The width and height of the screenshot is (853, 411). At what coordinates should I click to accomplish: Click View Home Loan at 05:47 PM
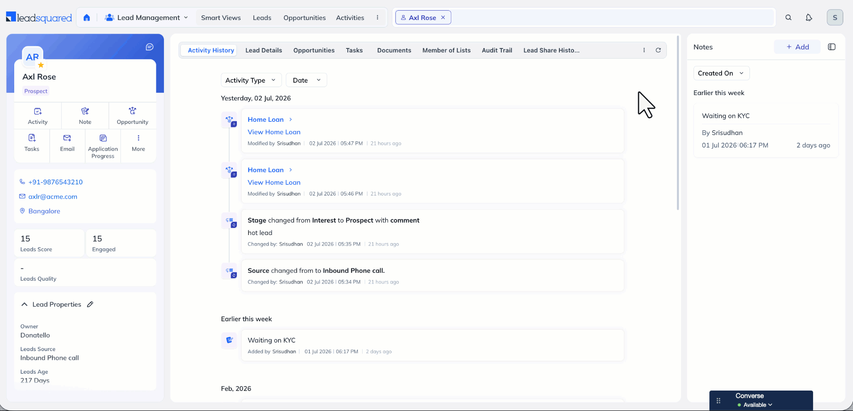[x=274, y=132]
